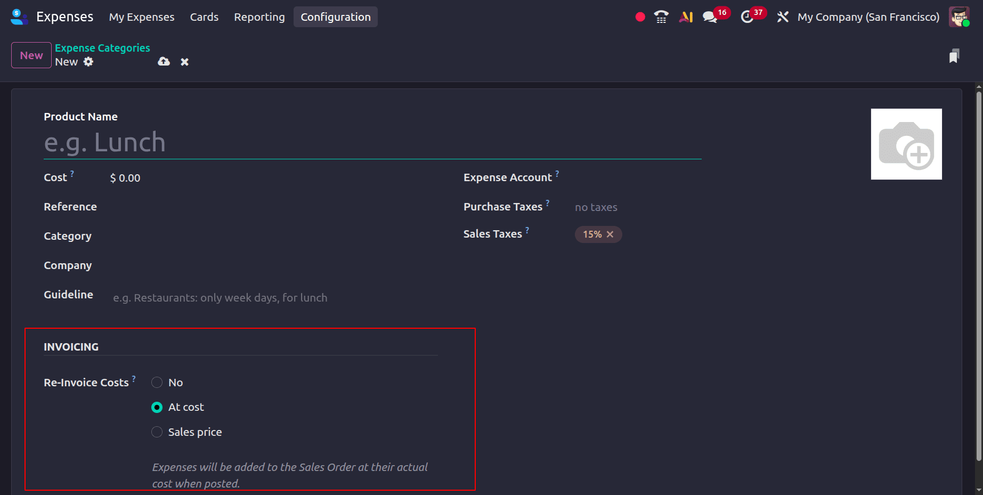Open activities clock with 37 badge
The height and width of the screenshot is (495, 983).
pyautogui.click(x=753, y=15)
